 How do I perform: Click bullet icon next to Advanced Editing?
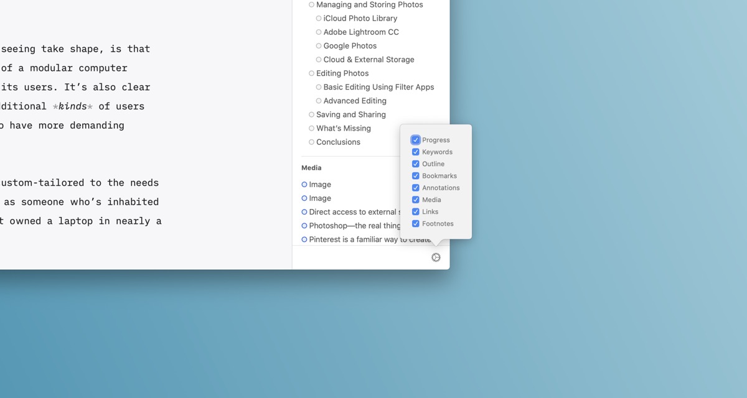pos(319,101)
